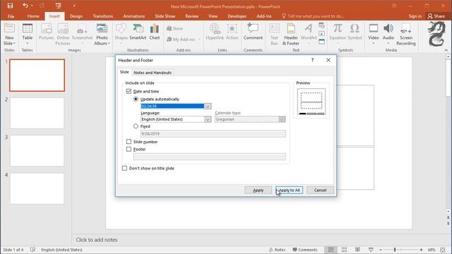Insert a New Slide

pos(9,35)
